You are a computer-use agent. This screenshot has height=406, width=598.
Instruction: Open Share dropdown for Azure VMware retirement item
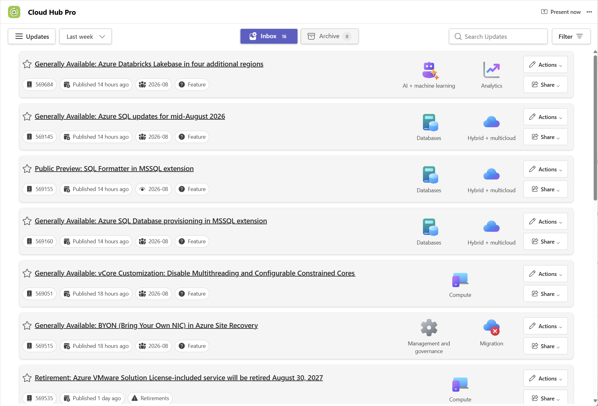coord(546,398)
